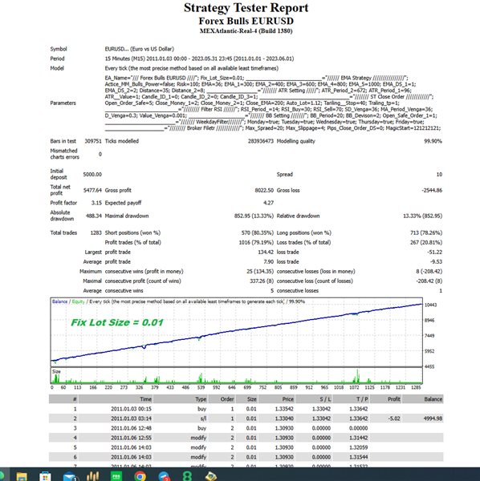Click Relative drawdown value 13.33% (852.95)
The image size is (480, 481).
click(422, 216)
